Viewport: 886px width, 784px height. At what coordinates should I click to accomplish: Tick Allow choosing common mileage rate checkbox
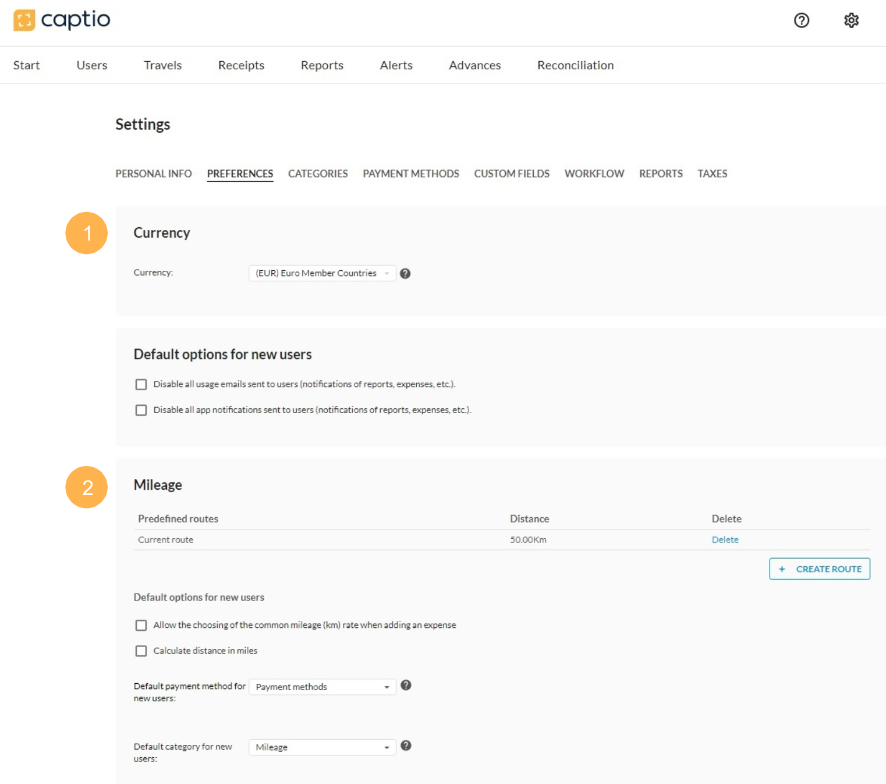(141, 626)
